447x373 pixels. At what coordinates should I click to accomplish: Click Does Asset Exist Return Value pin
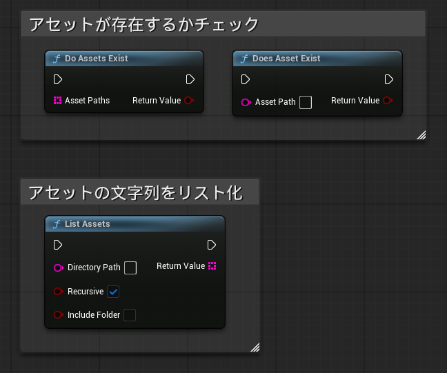pos(388,101)
